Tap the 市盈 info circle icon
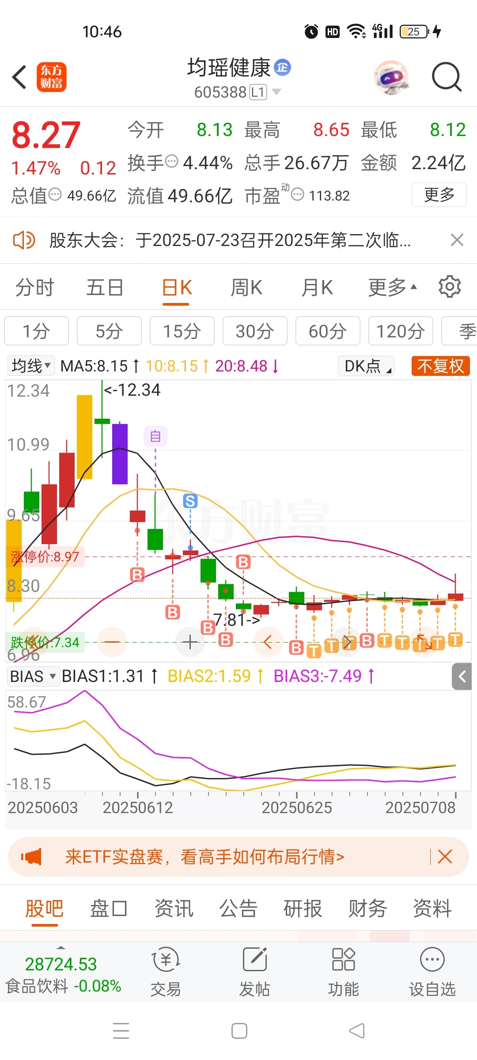477x1060 pixels. tap(298, 194)
